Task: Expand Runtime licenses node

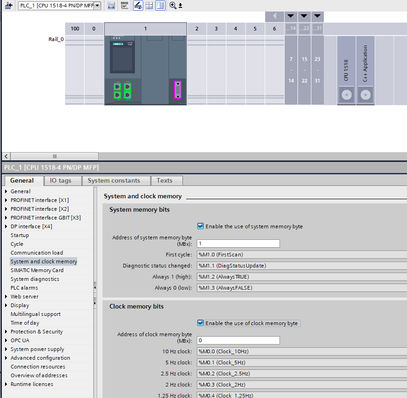Action: (x=6, y=384)
